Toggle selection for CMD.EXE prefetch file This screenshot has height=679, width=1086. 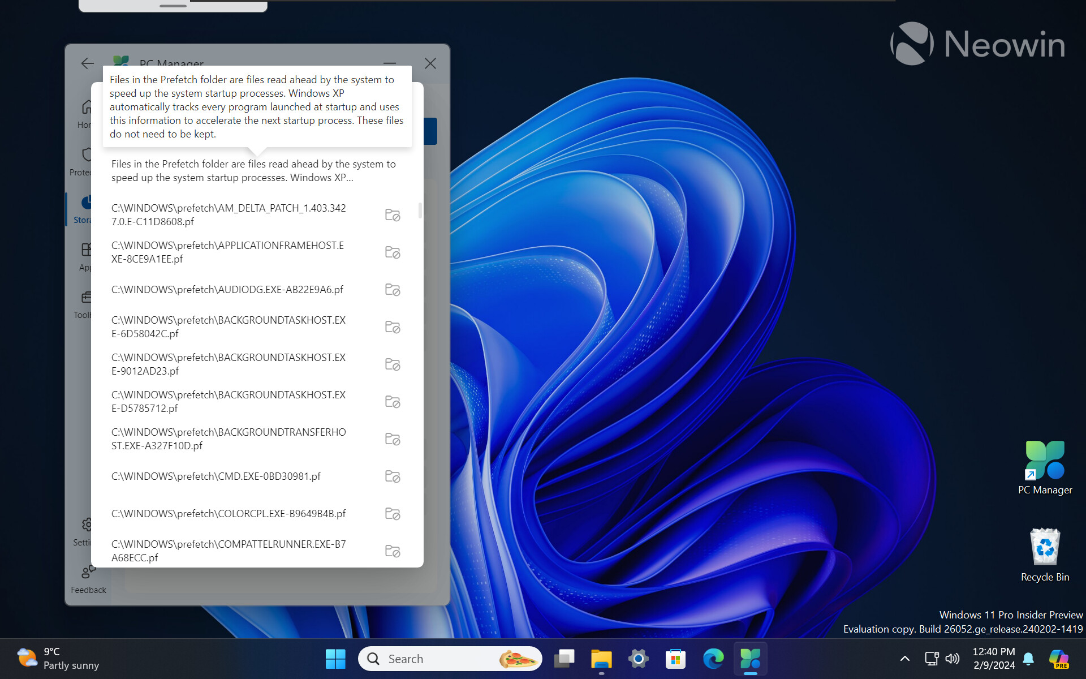[393, 476]
